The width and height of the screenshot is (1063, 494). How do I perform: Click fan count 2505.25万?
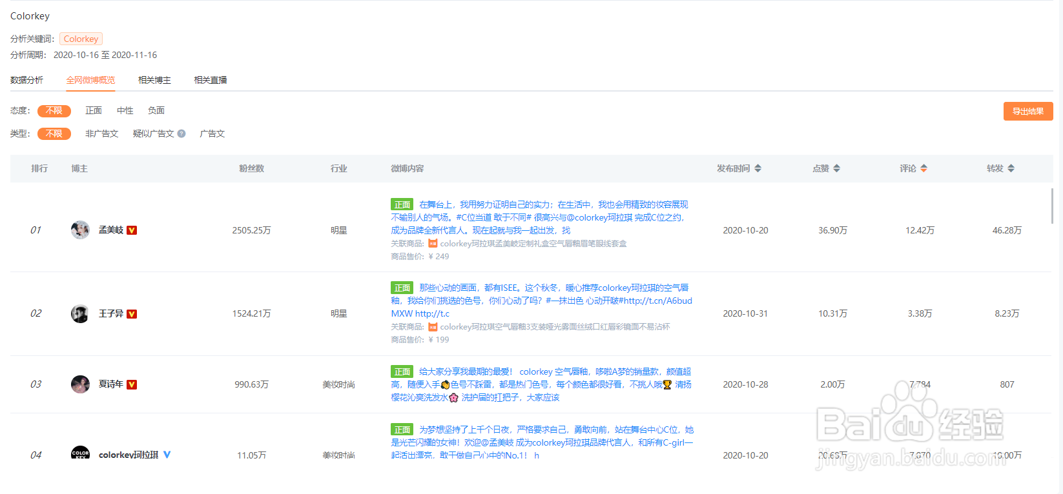(x=252, y=230)
